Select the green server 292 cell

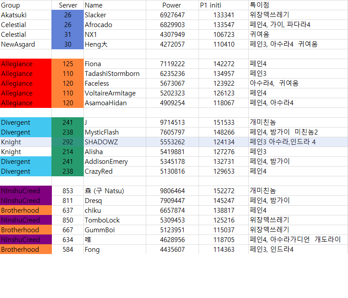click(67, 142)
